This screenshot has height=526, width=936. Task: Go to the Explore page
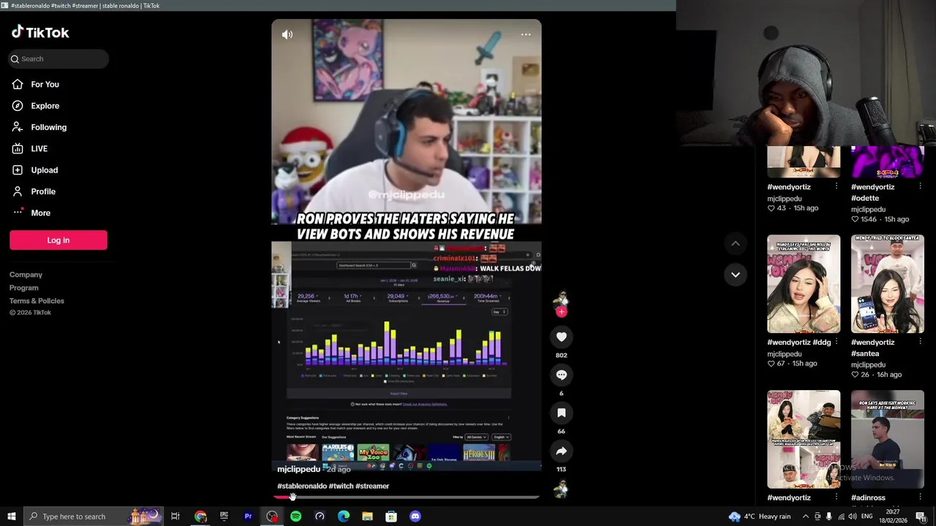45,106
